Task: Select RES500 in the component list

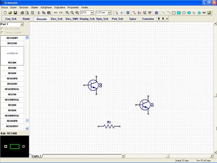Action: (x=12, y=68)
